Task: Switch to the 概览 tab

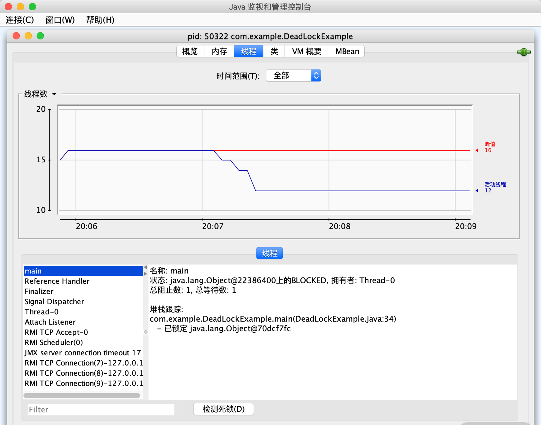Action: pos(190,51)
